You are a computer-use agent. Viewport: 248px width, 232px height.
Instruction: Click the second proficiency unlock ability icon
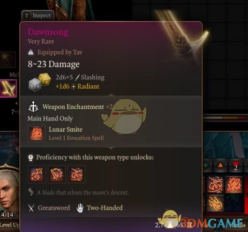(57, 174)
